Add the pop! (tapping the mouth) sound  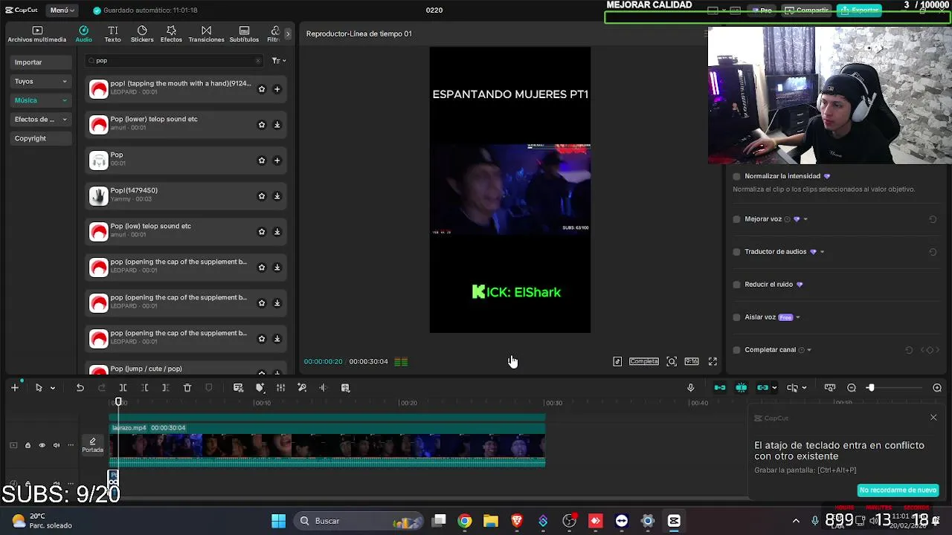point(277,89)
